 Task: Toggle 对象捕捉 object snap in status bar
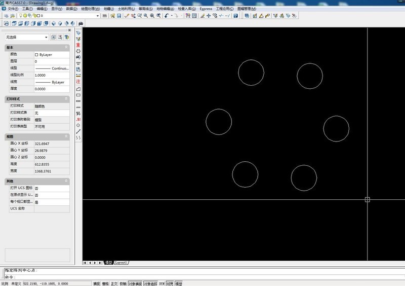pos(135,283)
